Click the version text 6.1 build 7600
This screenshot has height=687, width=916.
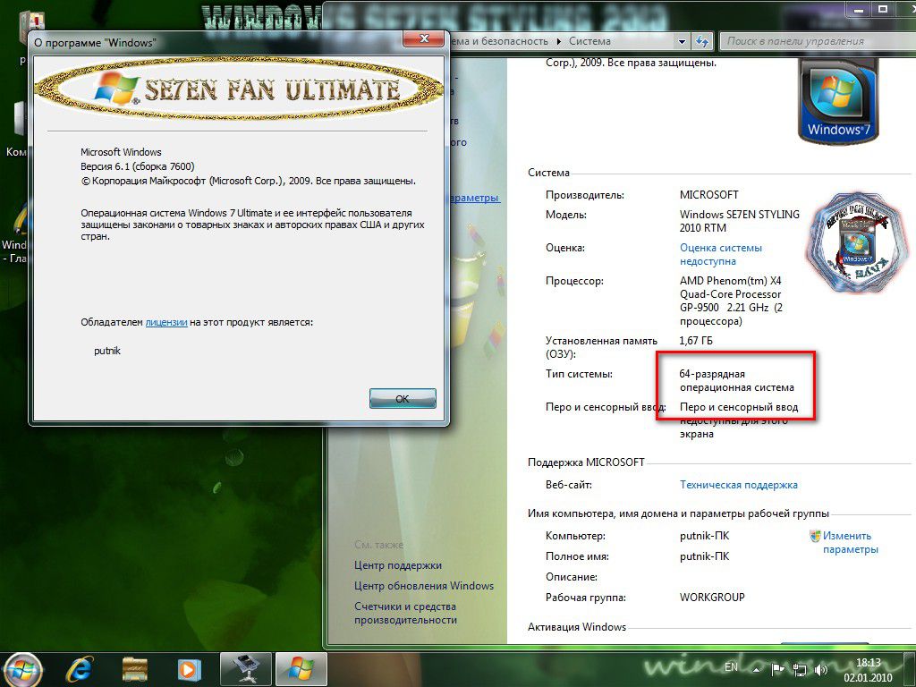click(x=137, y=165)
